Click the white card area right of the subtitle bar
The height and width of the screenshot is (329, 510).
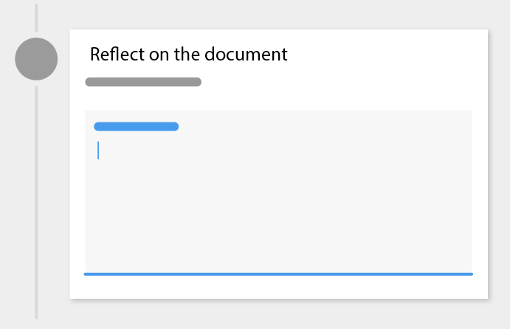click(340, 82)
